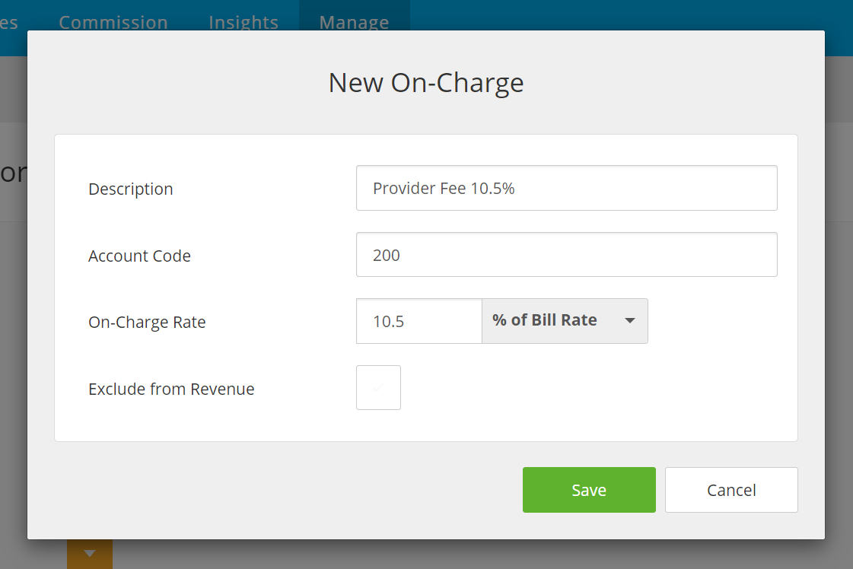This screenshot has height=569, width=853.
Task: Toggle the Exclude from Revenue checkbox
Action: click(x=379, y=387)
